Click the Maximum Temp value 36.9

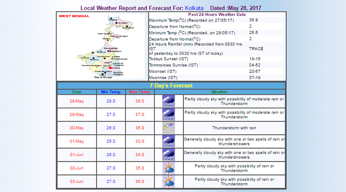pyautogui.click(x=253, y=20)
